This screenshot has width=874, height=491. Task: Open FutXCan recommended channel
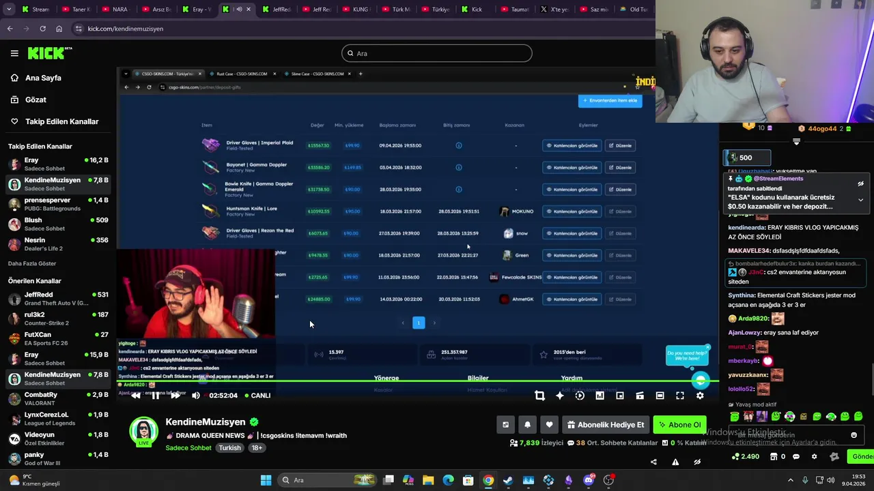(59, 338)
